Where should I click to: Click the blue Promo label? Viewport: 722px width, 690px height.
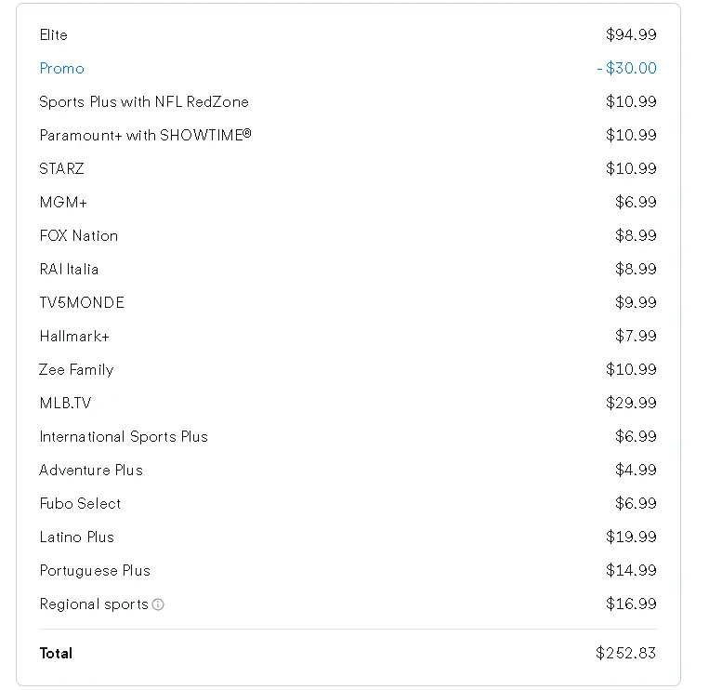(x=61, y=68)
